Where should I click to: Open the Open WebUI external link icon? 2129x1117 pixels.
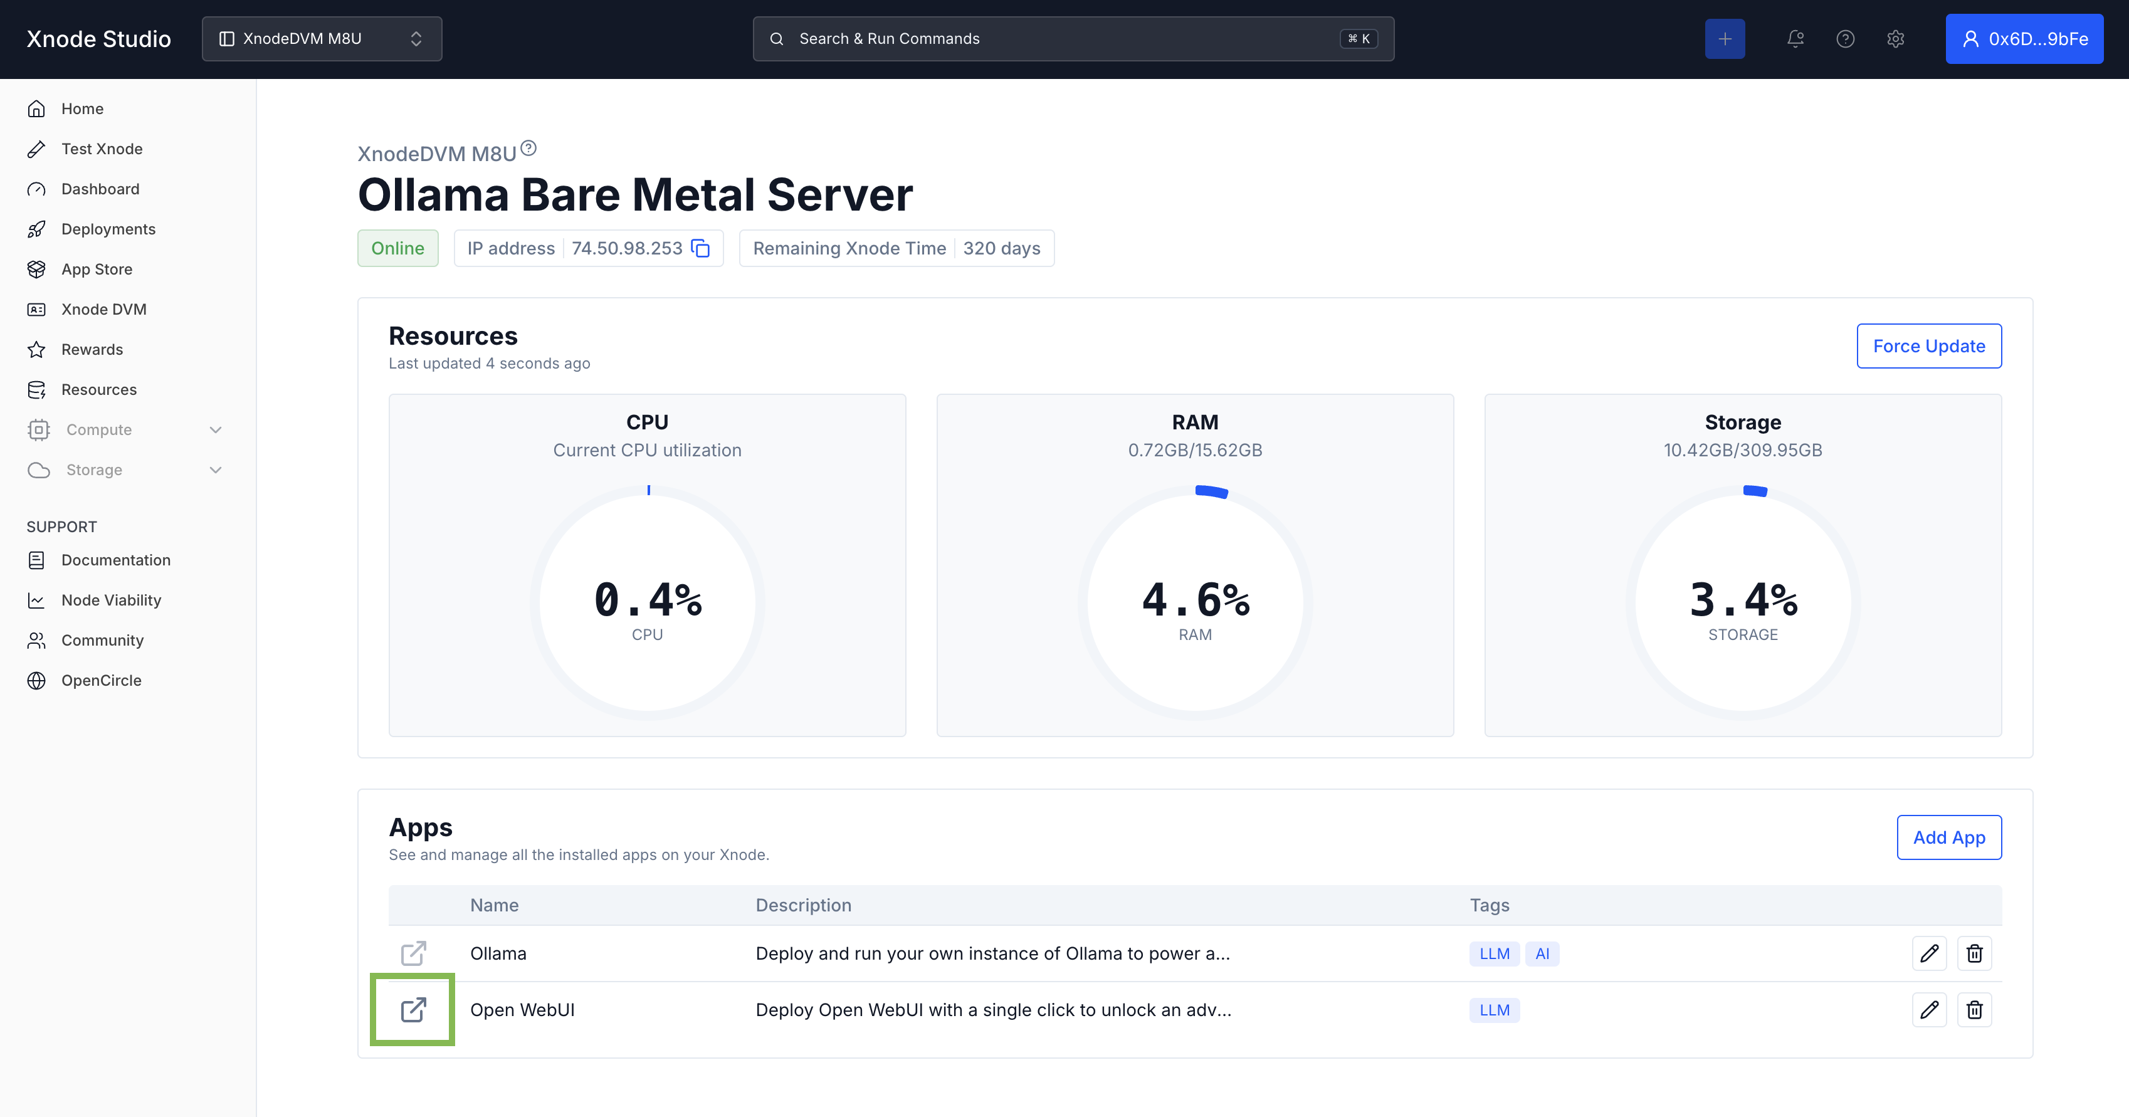pyautogui.click(x=413, y=1010)
